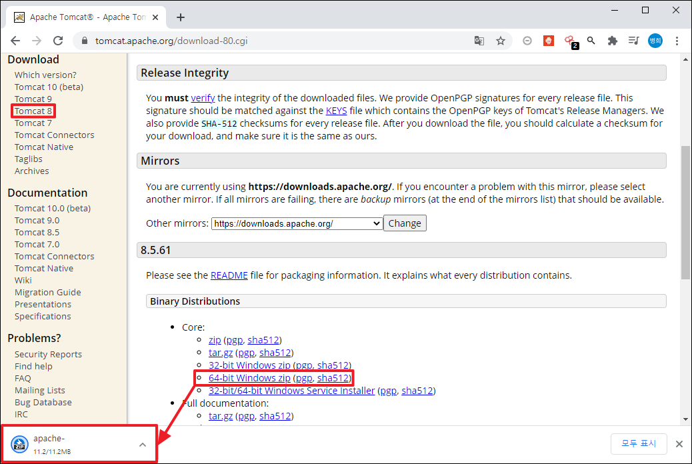Image resolution: width=692 pixels, height=464 pixels.
Task: Select the Apache Tomcat browser tab
Action: click(86, 17)
